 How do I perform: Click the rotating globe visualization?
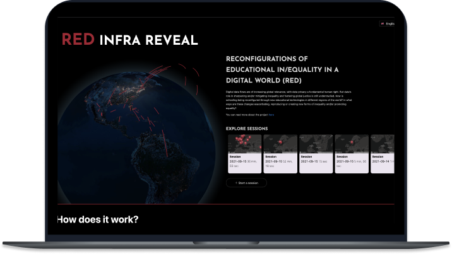136,138
